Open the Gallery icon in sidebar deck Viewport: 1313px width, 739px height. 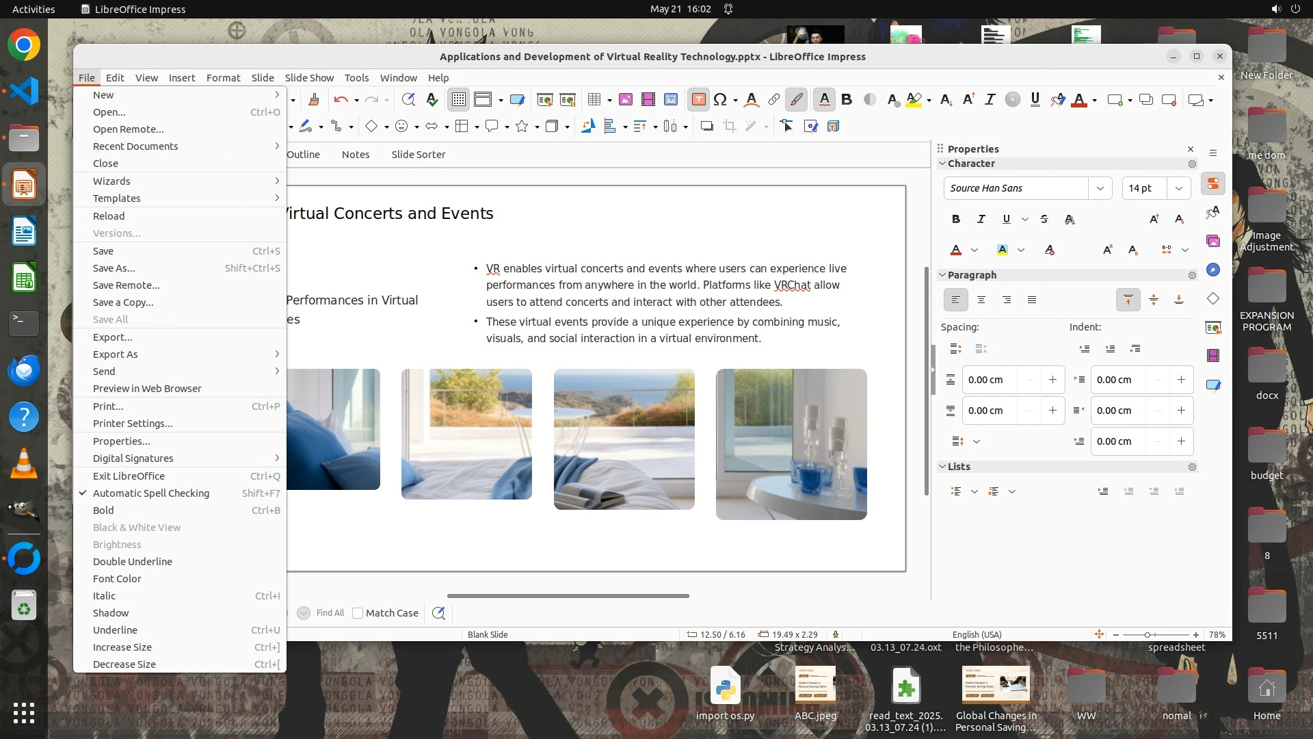[x=1213, y=241]
